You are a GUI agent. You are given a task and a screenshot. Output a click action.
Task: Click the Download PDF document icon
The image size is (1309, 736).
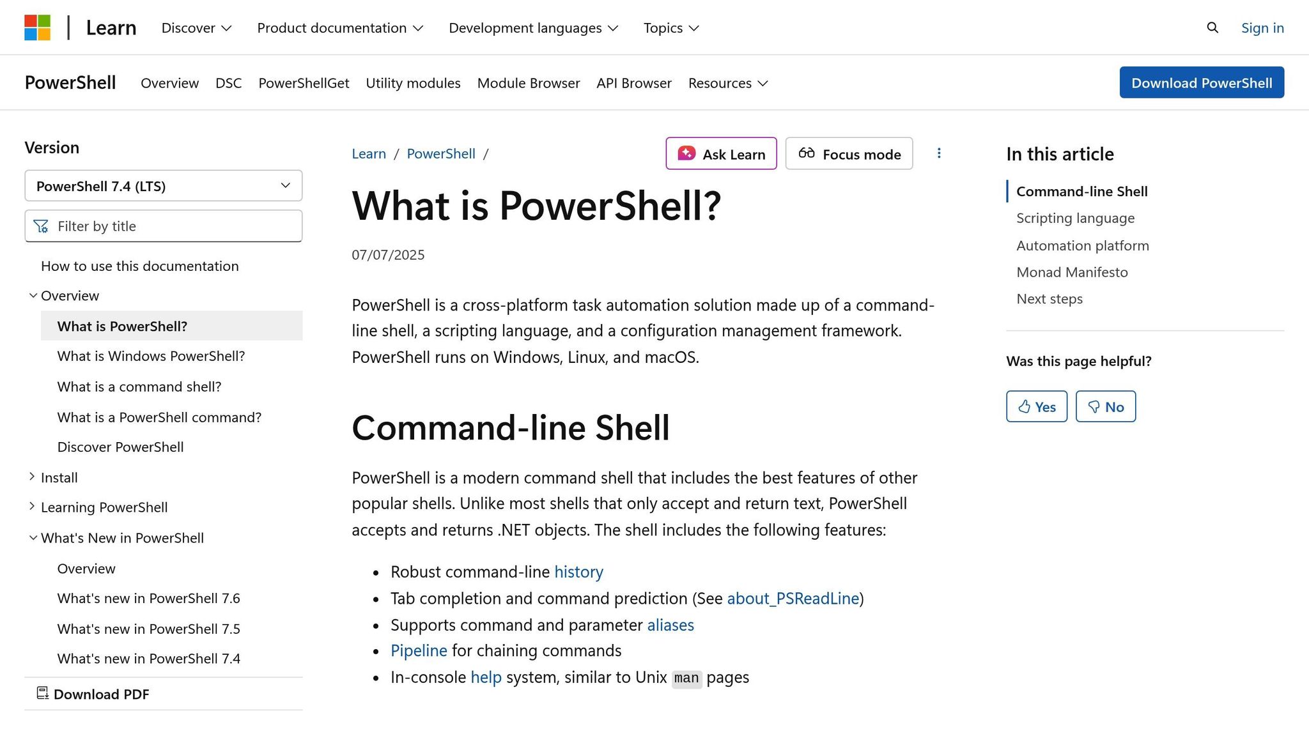point(42,694)
